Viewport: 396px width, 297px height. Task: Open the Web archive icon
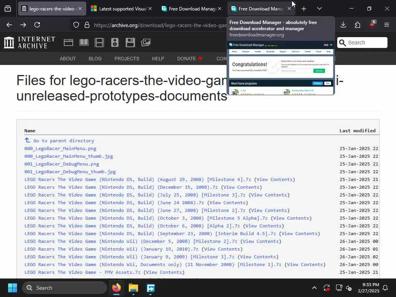pos(68,43)
